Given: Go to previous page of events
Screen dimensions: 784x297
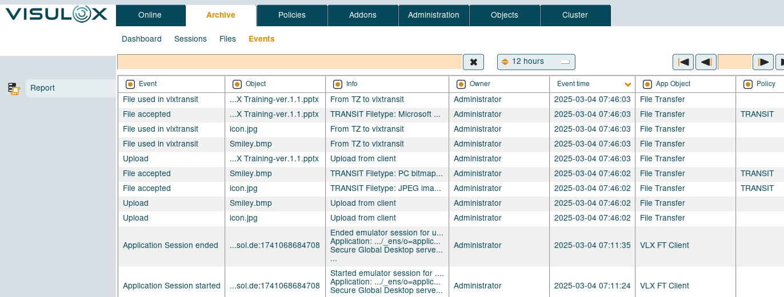Looking at the screenshot, I should coord(706,62).
